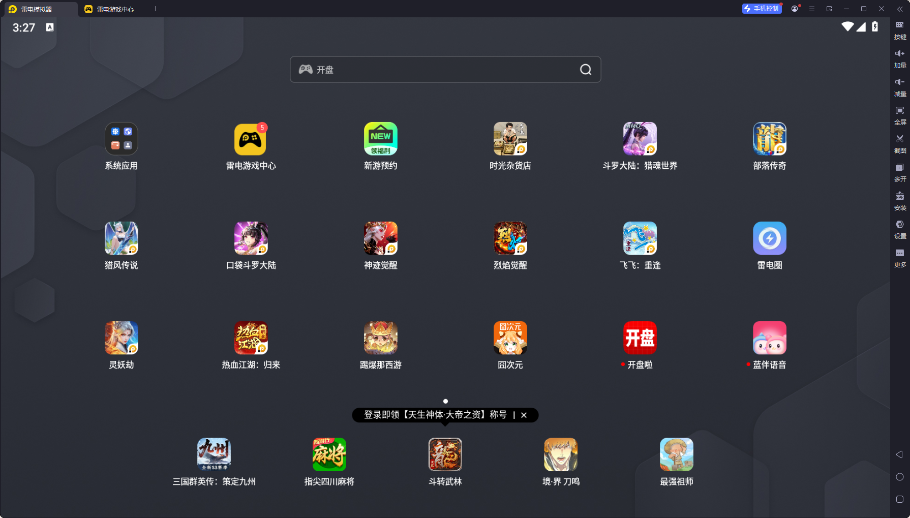
Task: Click the 开盘 search input field
Action: [x=437, y=70]
